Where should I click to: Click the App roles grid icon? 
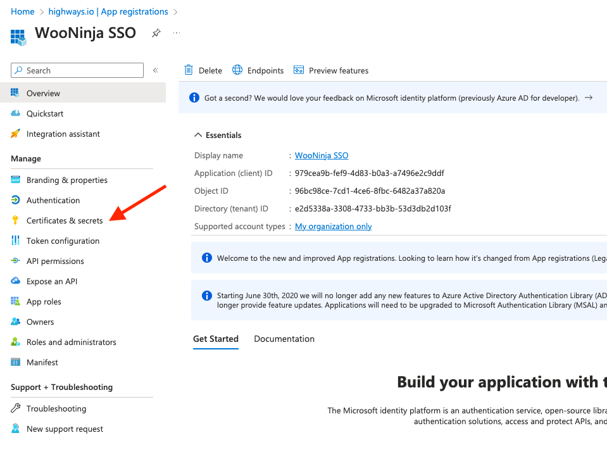click(x=16, y=301)
